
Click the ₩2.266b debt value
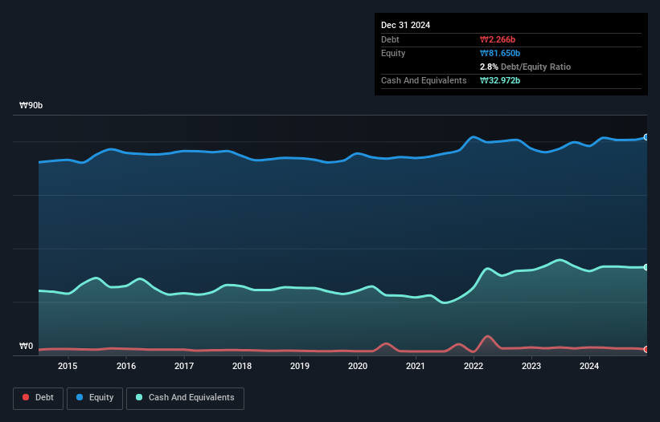pyautogui.click(x=498, y=39)
